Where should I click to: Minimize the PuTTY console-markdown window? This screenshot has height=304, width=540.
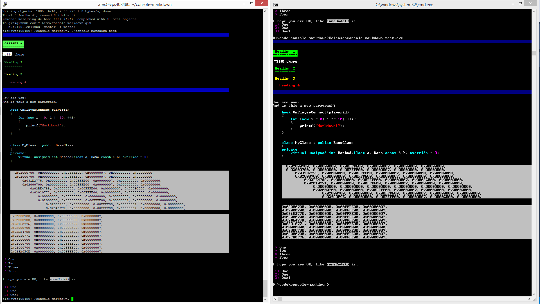pyautogui.click(x=244, y=4)
